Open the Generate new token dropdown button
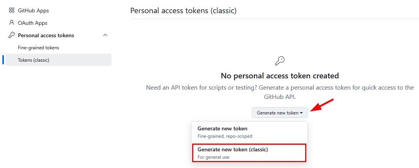The height and width of the screenshot is (168, 419). click(x=279, y=113)
